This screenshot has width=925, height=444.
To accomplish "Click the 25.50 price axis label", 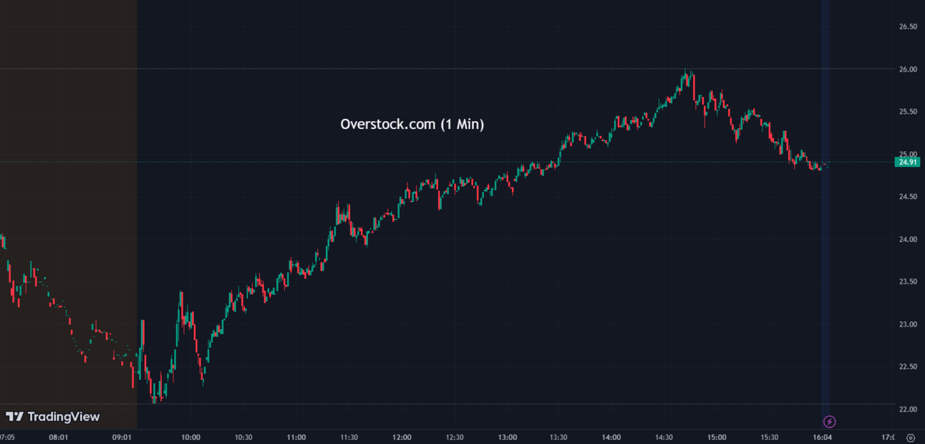I will (908, 112).
